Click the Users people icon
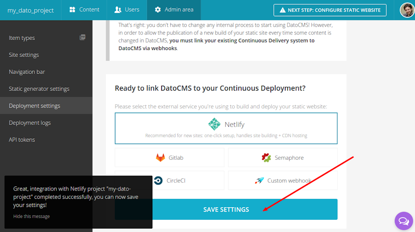 coord(118,10)
